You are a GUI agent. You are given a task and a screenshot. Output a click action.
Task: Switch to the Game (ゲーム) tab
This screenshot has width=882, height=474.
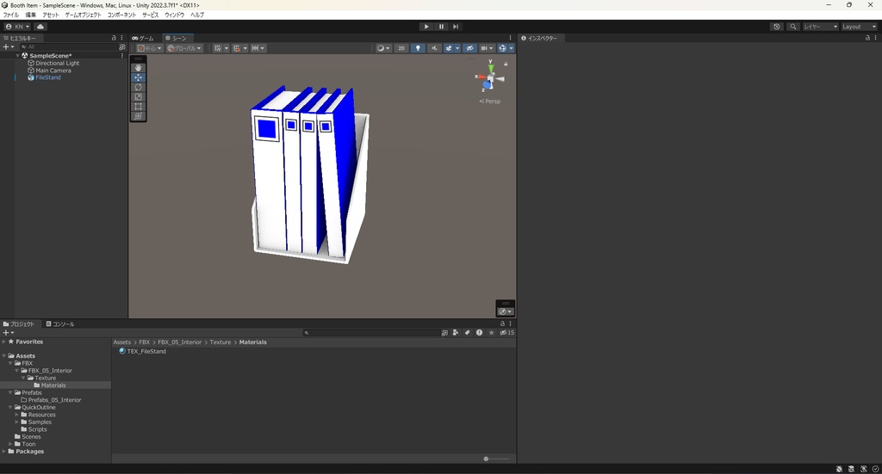pyautogui.click(x=143, y=38)
